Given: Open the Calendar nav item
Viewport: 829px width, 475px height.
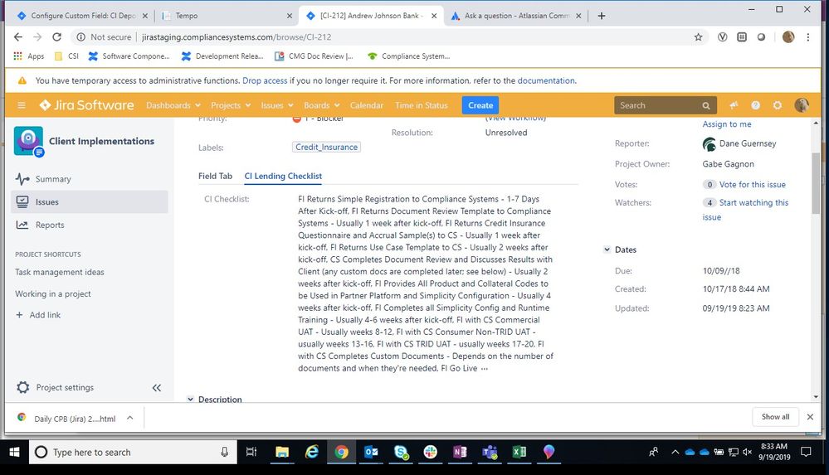Looking at the screenshot, I should click(x=367, y=105).
